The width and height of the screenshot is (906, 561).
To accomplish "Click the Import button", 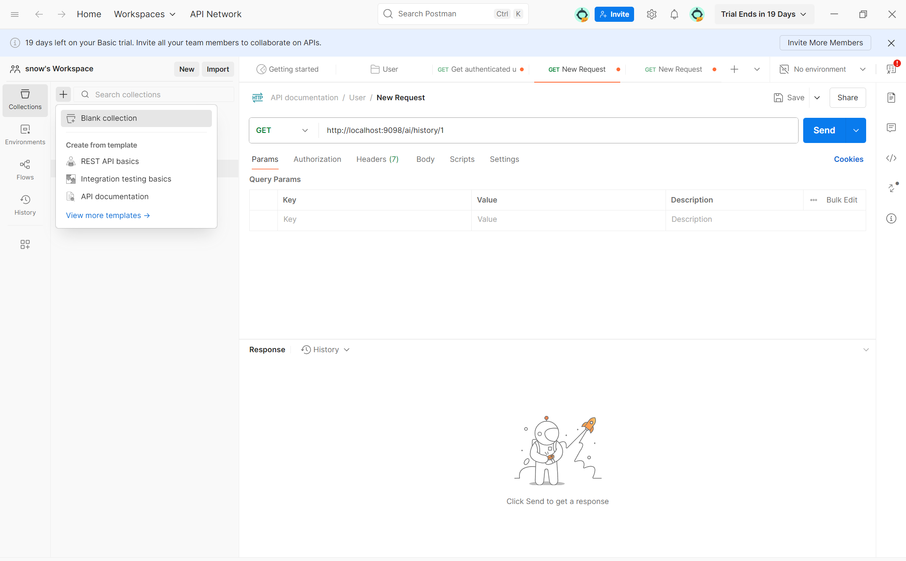I will click(218, 69).
